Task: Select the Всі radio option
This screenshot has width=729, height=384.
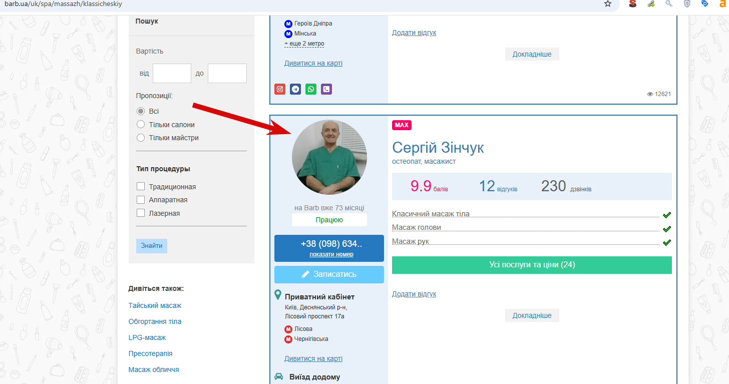Action: [x=141, y=111]
